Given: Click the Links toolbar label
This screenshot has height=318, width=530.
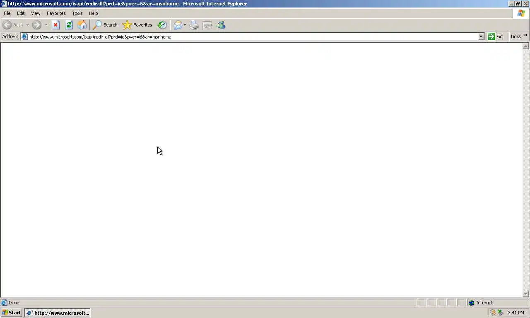Looking at the screenshot, I should pos(516,36).
